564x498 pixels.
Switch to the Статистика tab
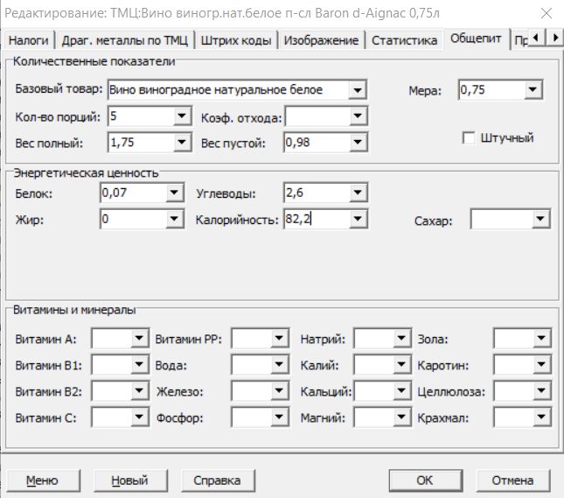pyautogui.click(x=404, y=40)
